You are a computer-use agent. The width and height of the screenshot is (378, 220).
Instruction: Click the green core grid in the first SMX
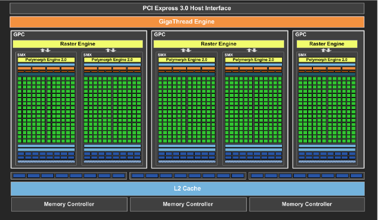45,109
